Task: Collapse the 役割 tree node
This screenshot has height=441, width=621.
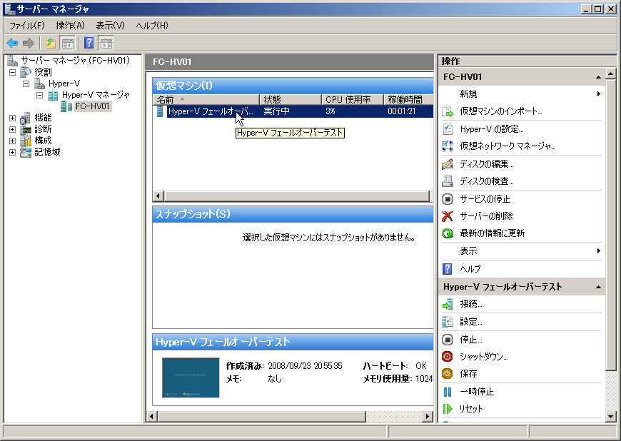Action: [x=12, y=72]
